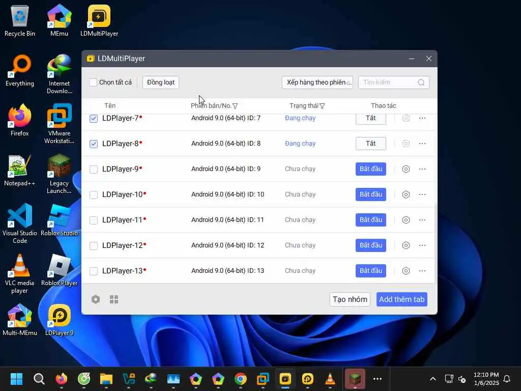
Task: Filter by Trạng thái funnel icon
Action: 322,106
